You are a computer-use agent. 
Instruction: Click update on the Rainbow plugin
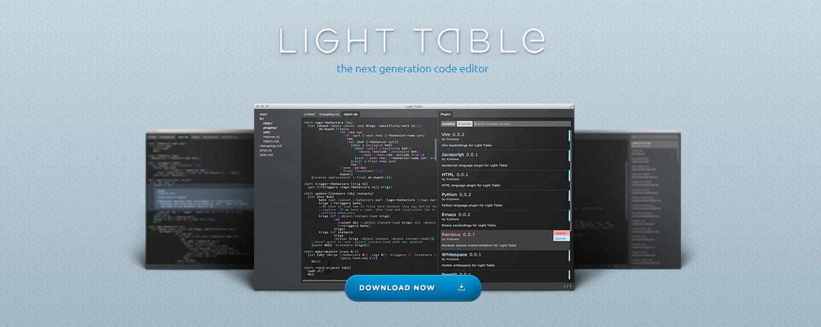point(561,233)
